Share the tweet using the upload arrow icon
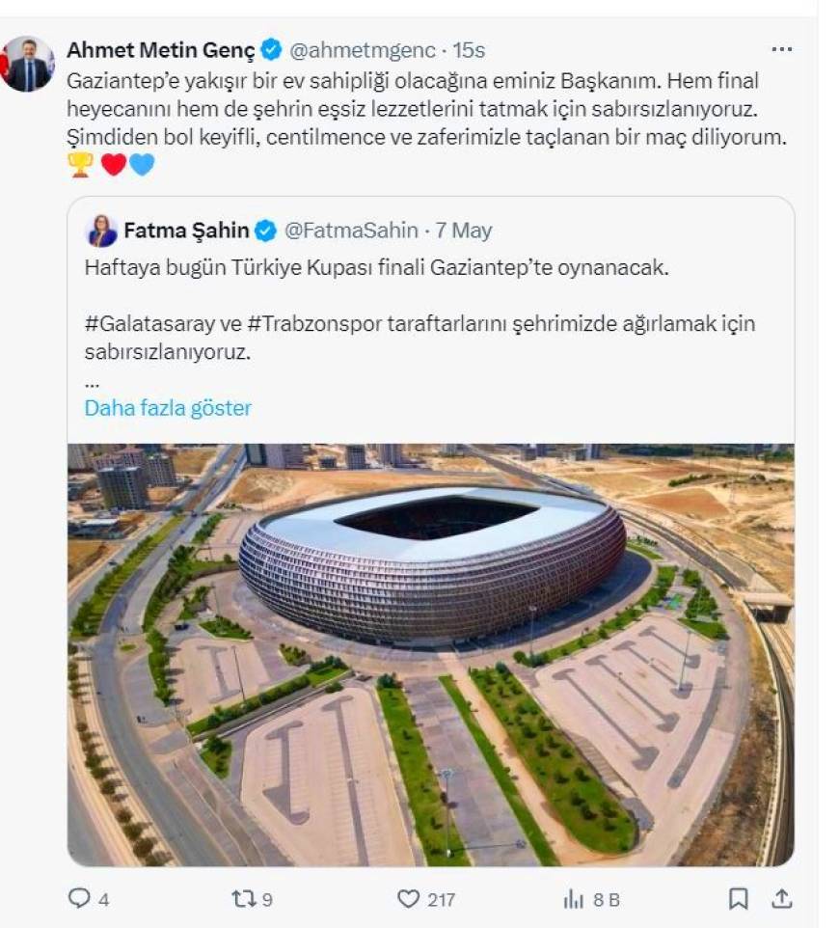 click(781, 898)
